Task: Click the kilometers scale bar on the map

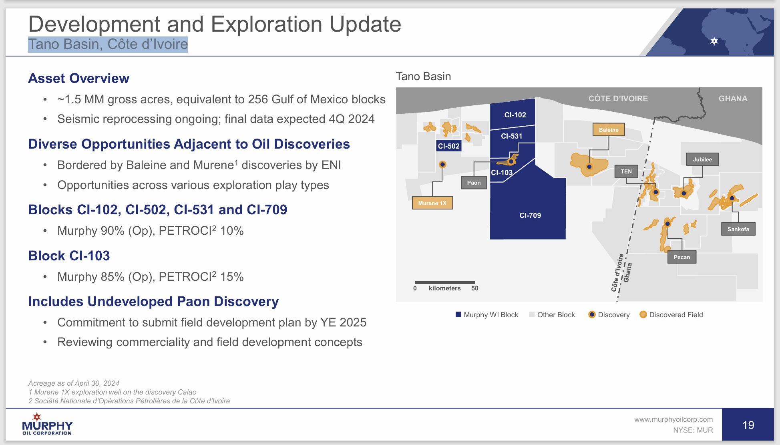Action: 446,282
